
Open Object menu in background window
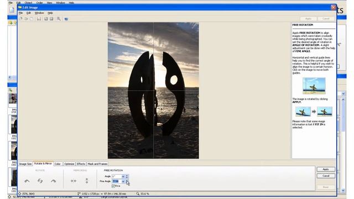28,3
